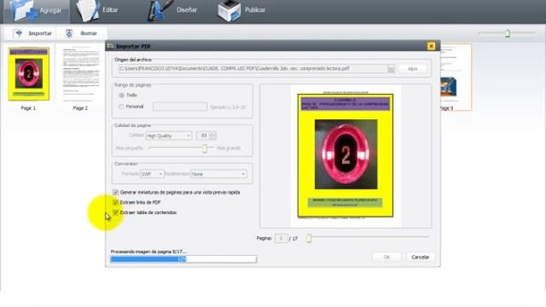Viewport: 546px width, 307px height.
Task: Click the page size slider handle
Action: point(205,148)
